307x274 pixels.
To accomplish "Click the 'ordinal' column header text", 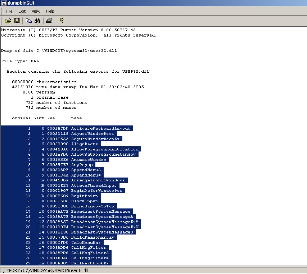I will (x=21, y=118).
